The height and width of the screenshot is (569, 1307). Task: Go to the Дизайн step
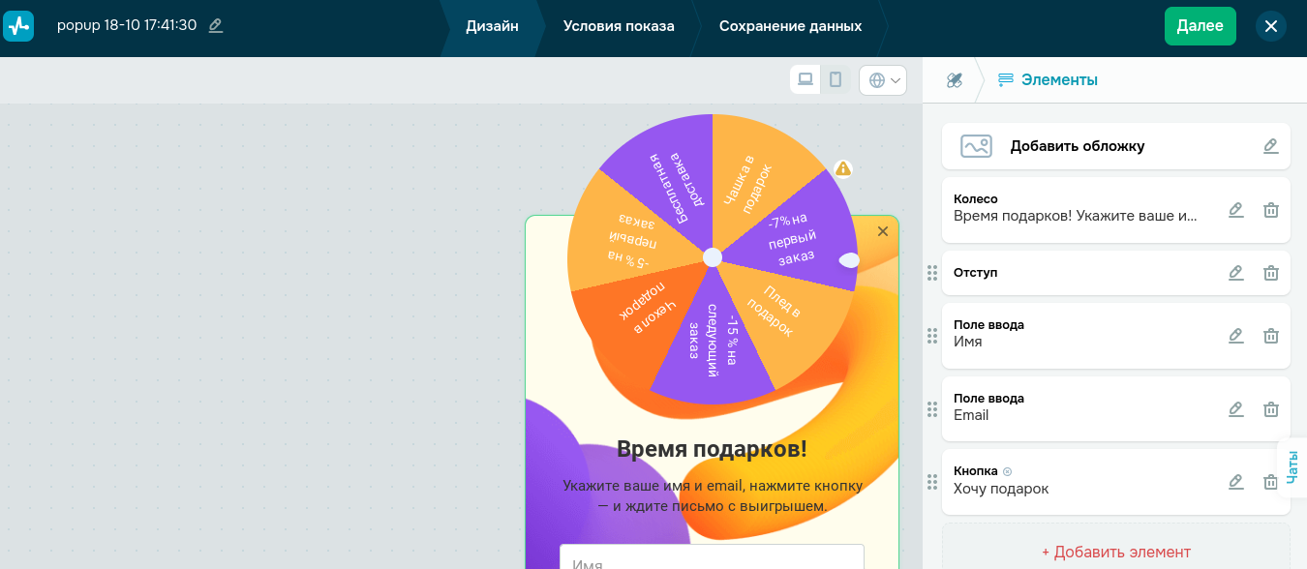pyautogui.click(x=492, y=26)
